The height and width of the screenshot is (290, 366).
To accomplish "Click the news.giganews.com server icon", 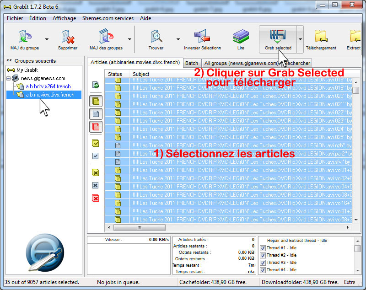I will coord(16,78).
